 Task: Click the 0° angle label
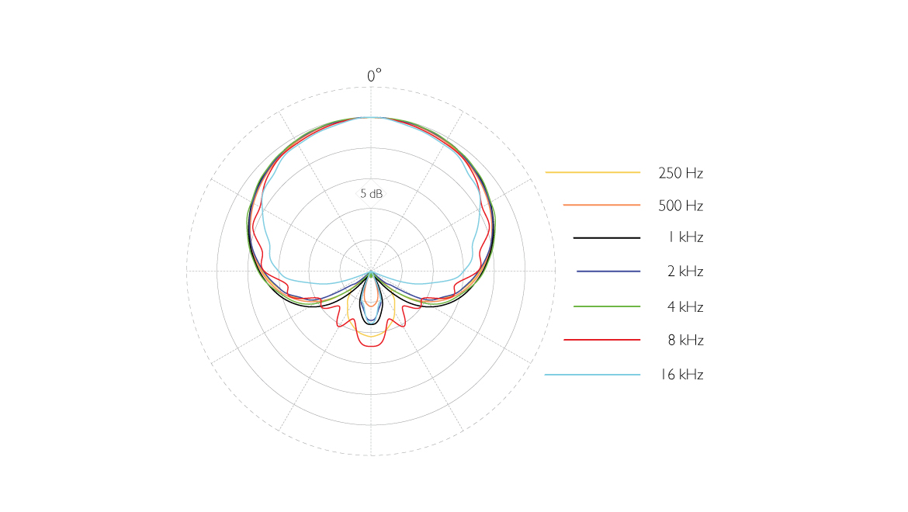click(374, 76)
